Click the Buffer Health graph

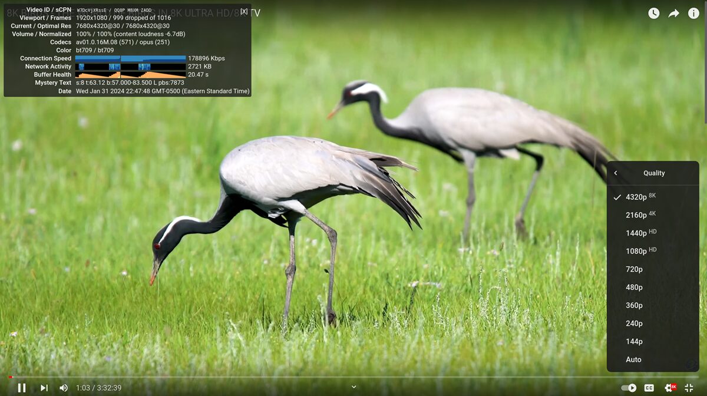130,75
